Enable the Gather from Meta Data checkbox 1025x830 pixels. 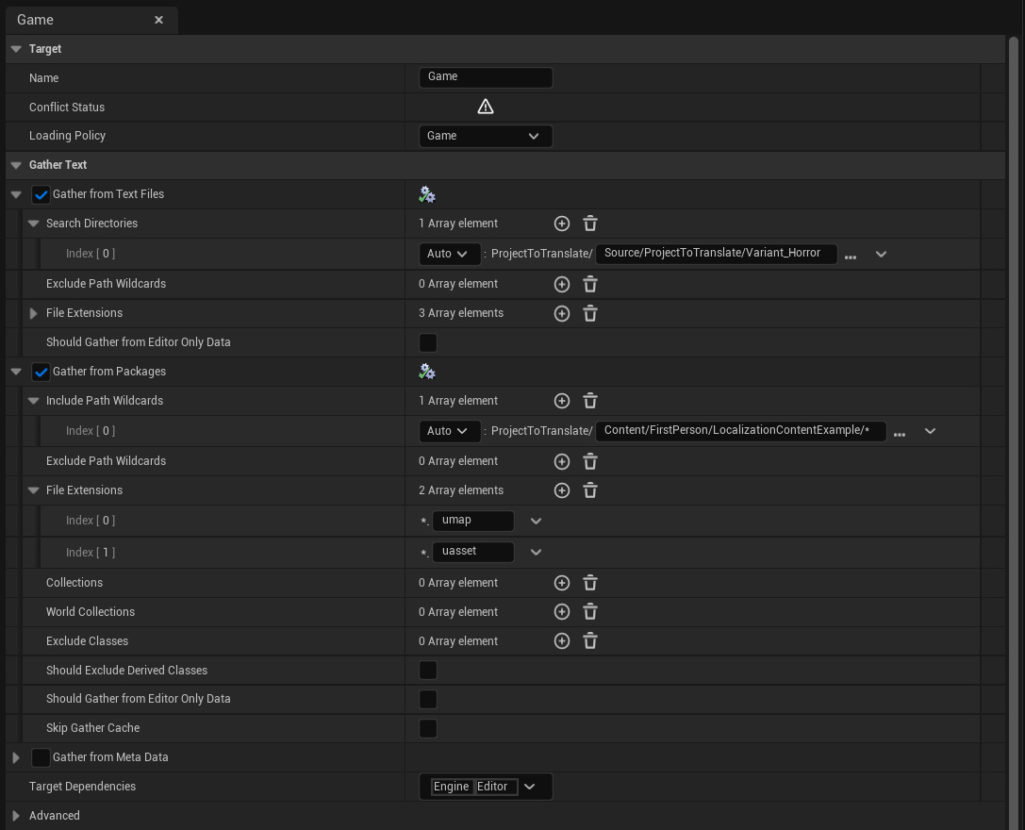click(41, 757)
